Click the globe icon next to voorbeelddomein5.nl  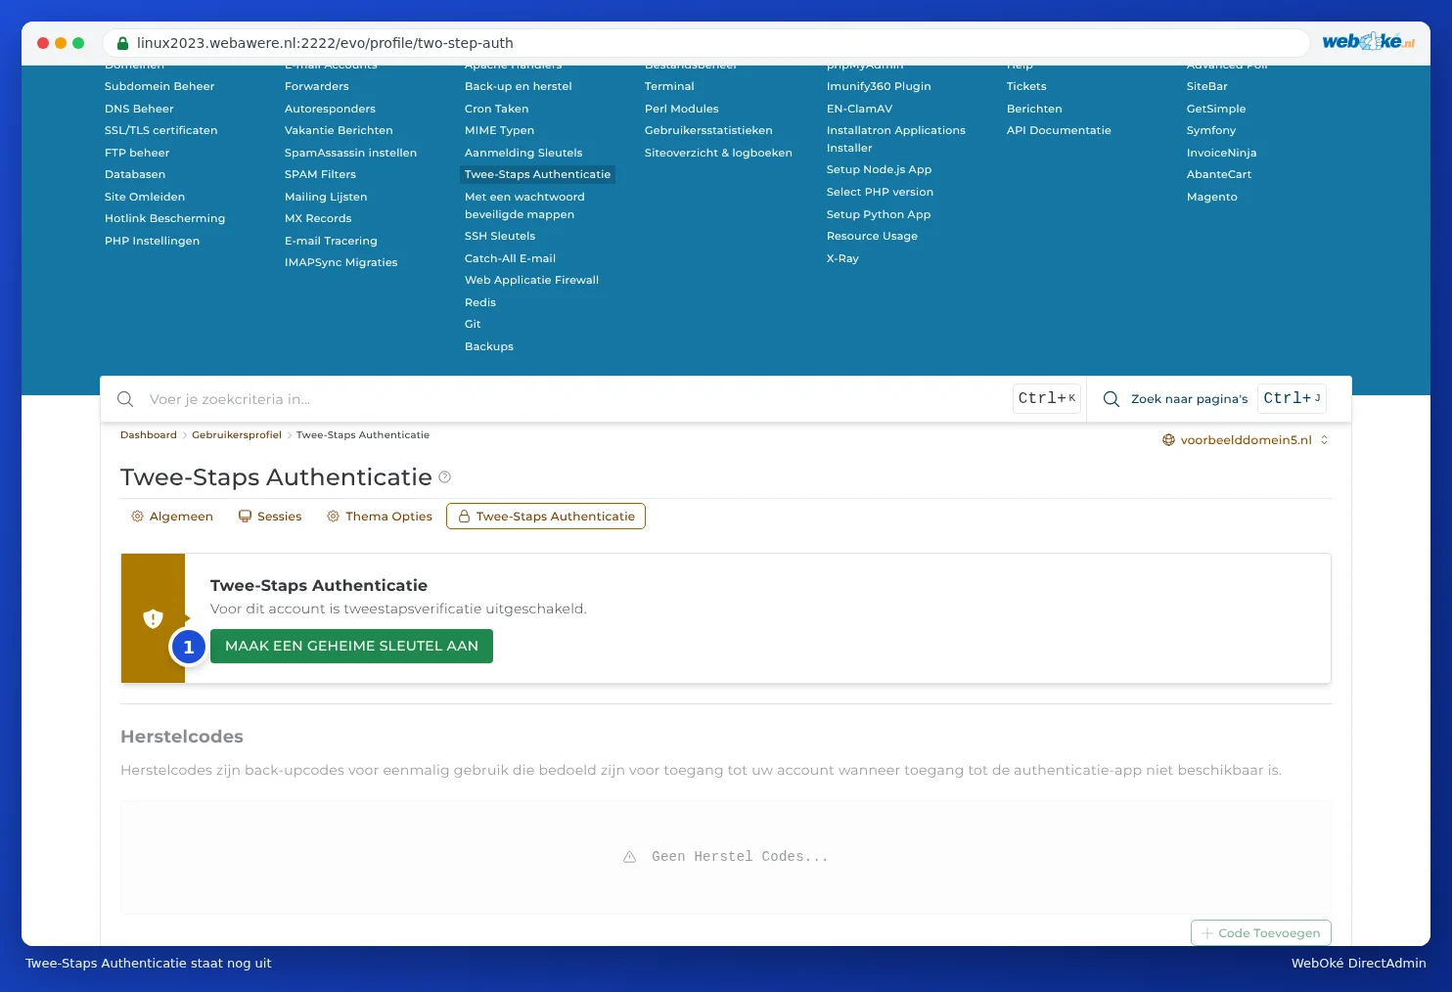pyautogui.click(x=1168, y=440)
